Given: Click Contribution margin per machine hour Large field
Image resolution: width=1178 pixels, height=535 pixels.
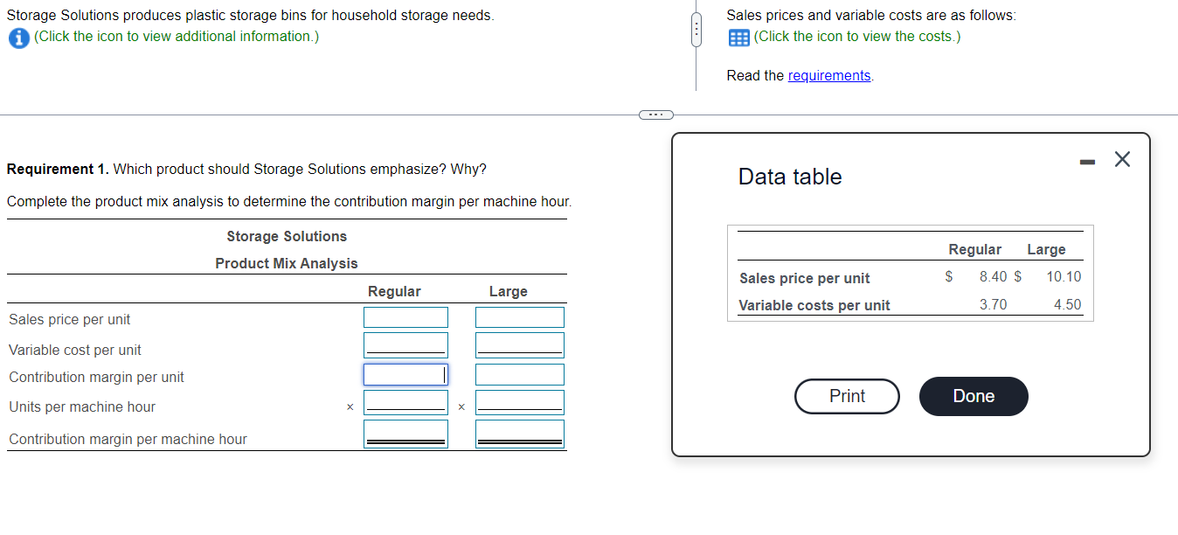Looking at the screenshot, I should coord(519,432).
